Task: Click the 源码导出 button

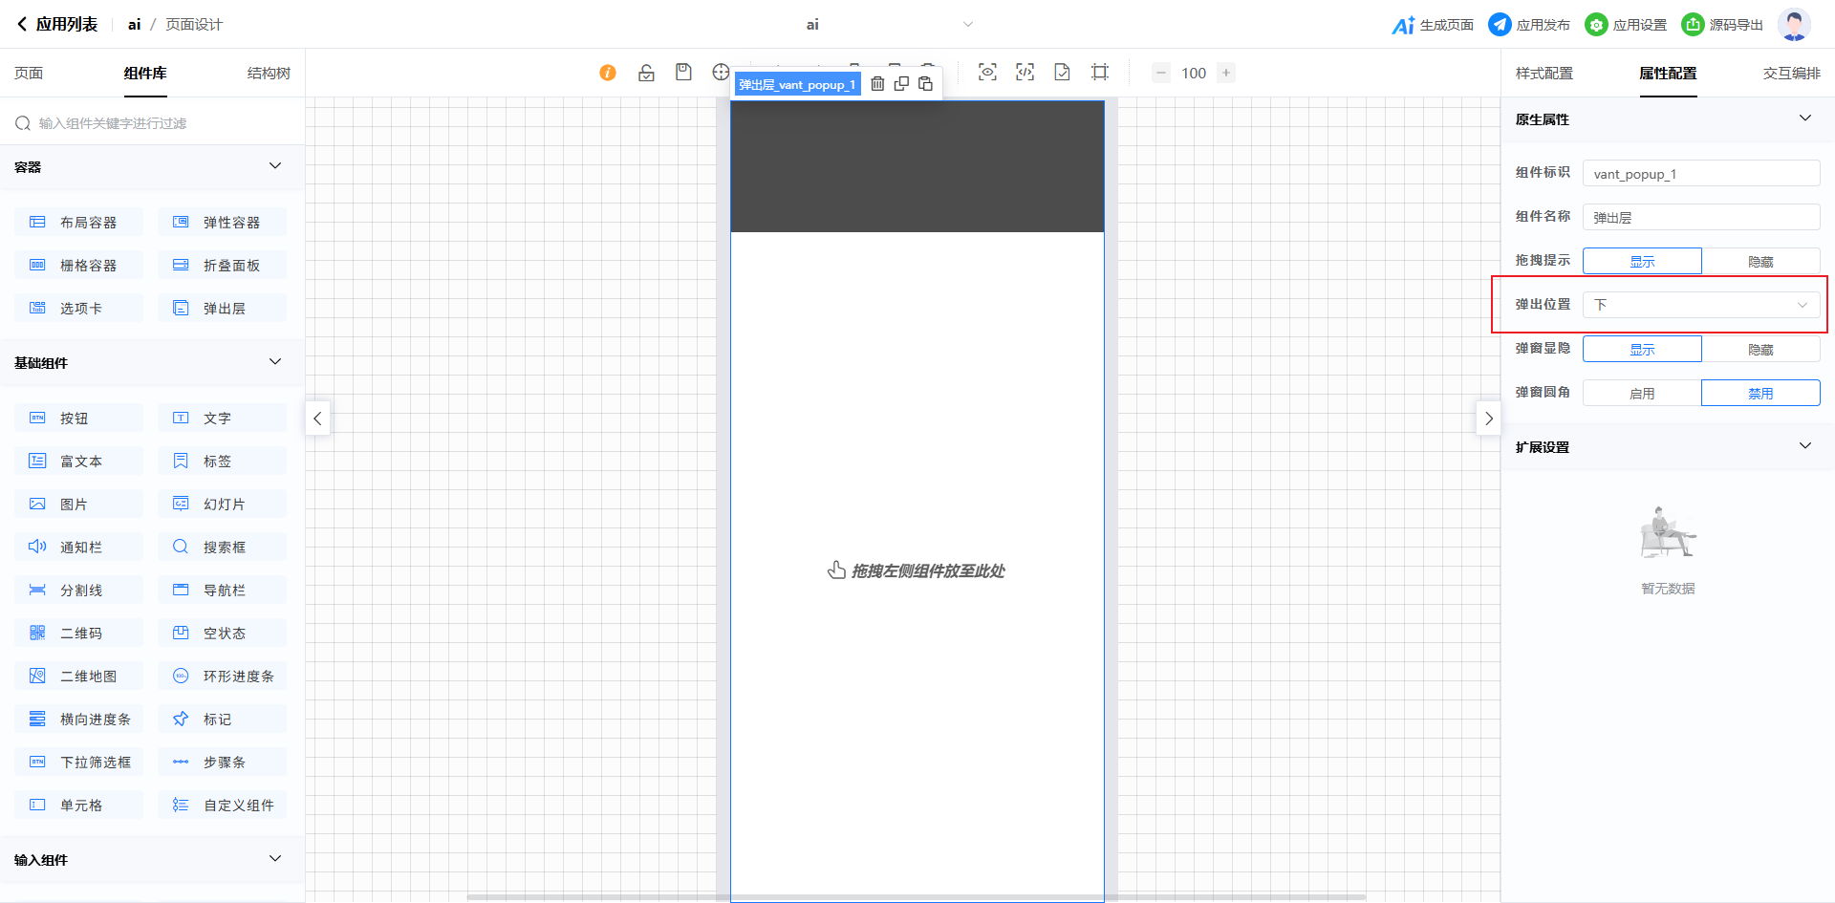Action: point(1723,25)
